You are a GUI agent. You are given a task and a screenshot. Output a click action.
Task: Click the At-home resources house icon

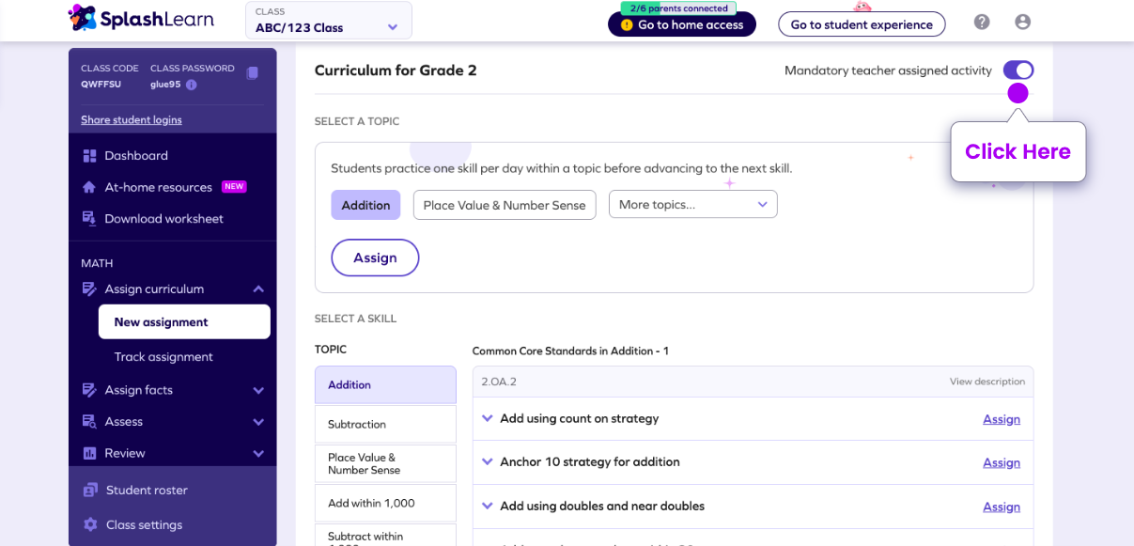tap(89, 187)
